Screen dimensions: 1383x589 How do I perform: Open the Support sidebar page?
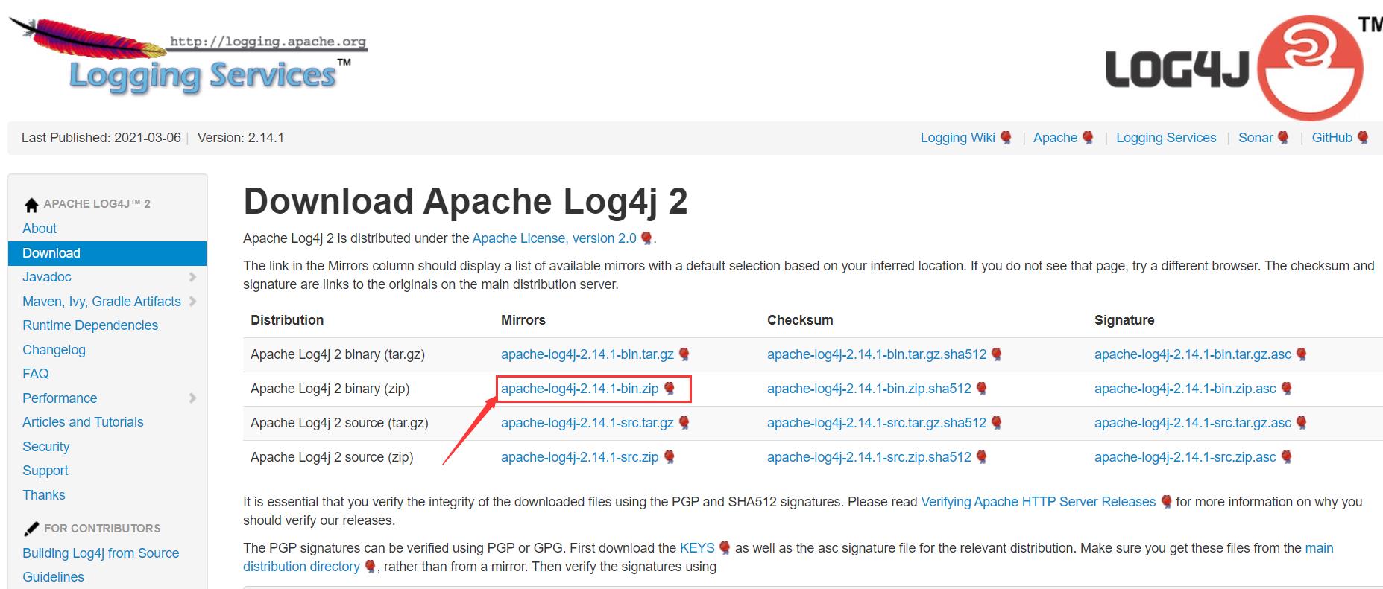pyautogui.click(x=45, y=471)
